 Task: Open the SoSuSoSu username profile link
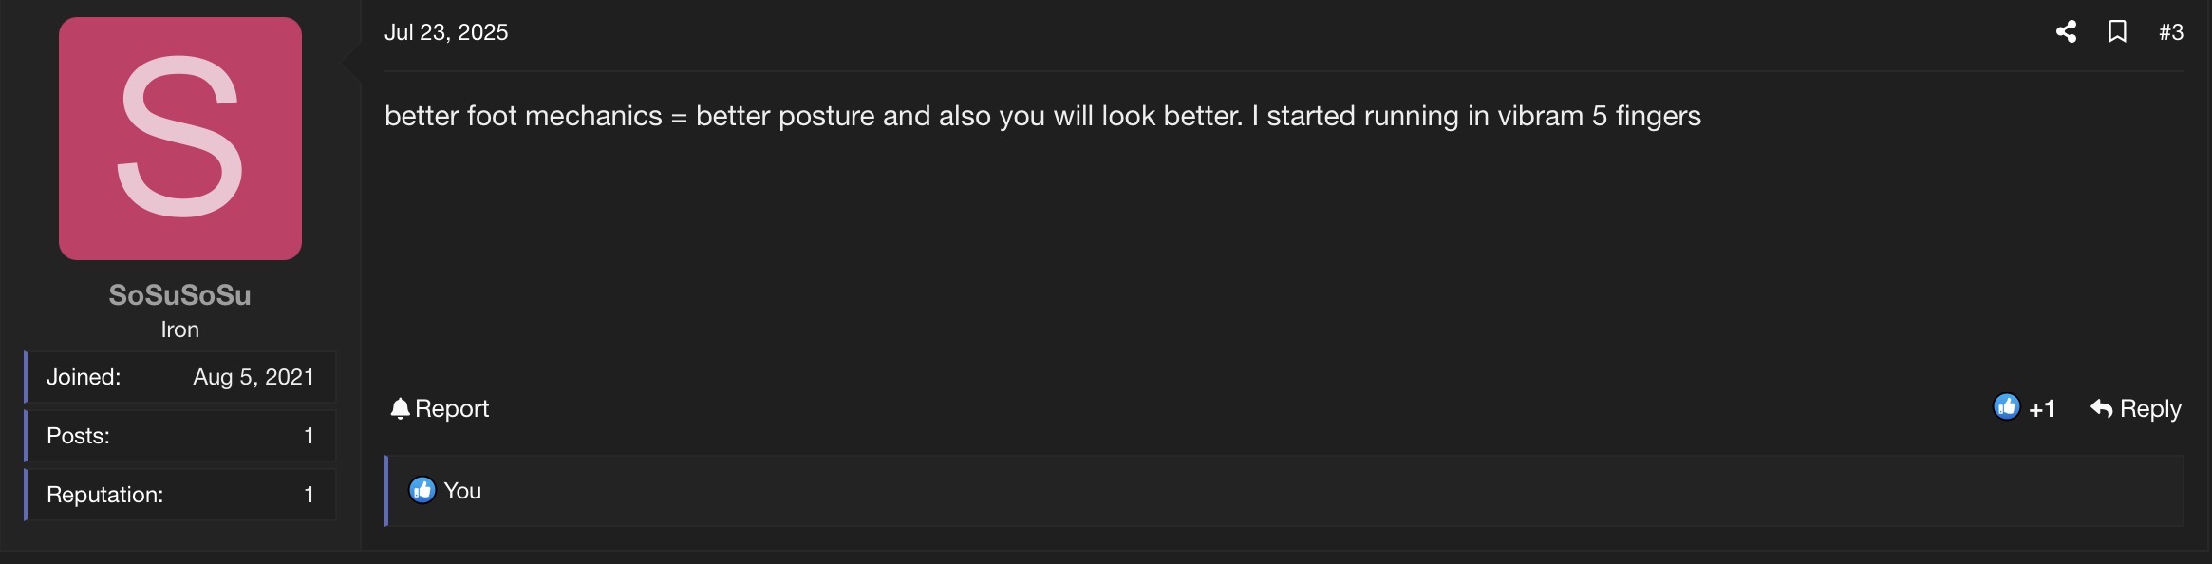(x=179, y=295)
